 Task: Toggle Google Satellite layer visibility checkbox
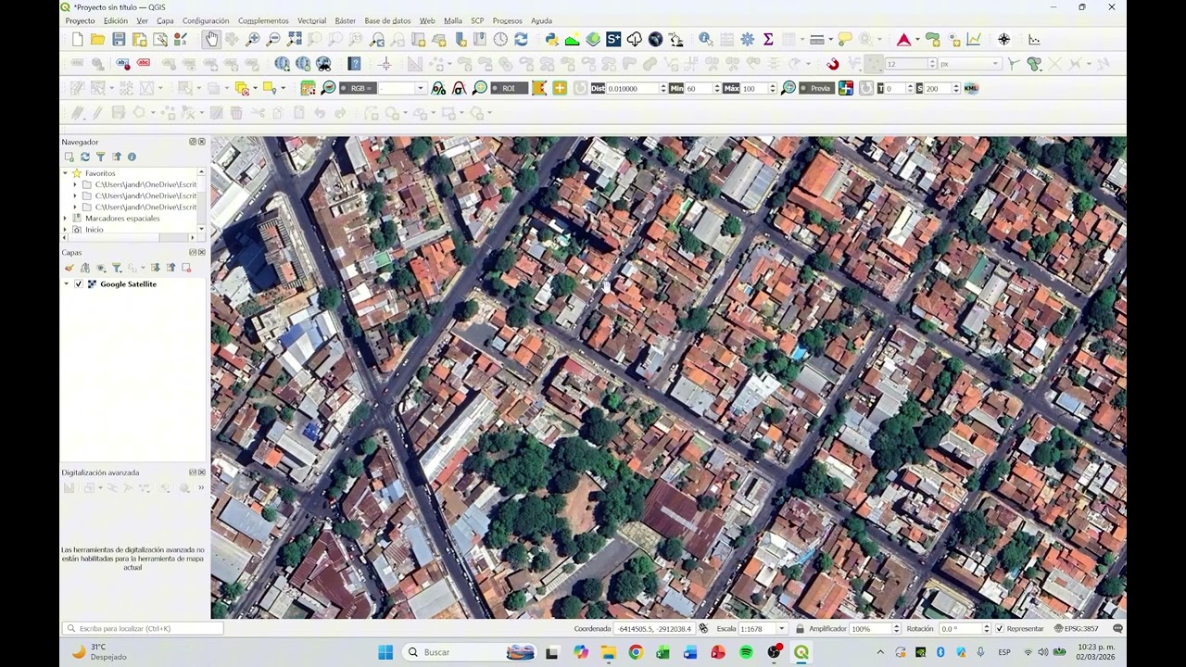[x=78, y=284]
